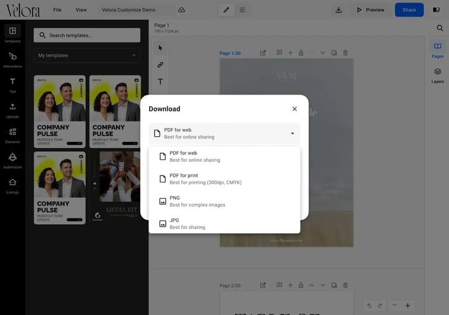This screenshot has height=315, width=449.
Task: Click the search magnifier on the right
Action: (x=440, y=28)
